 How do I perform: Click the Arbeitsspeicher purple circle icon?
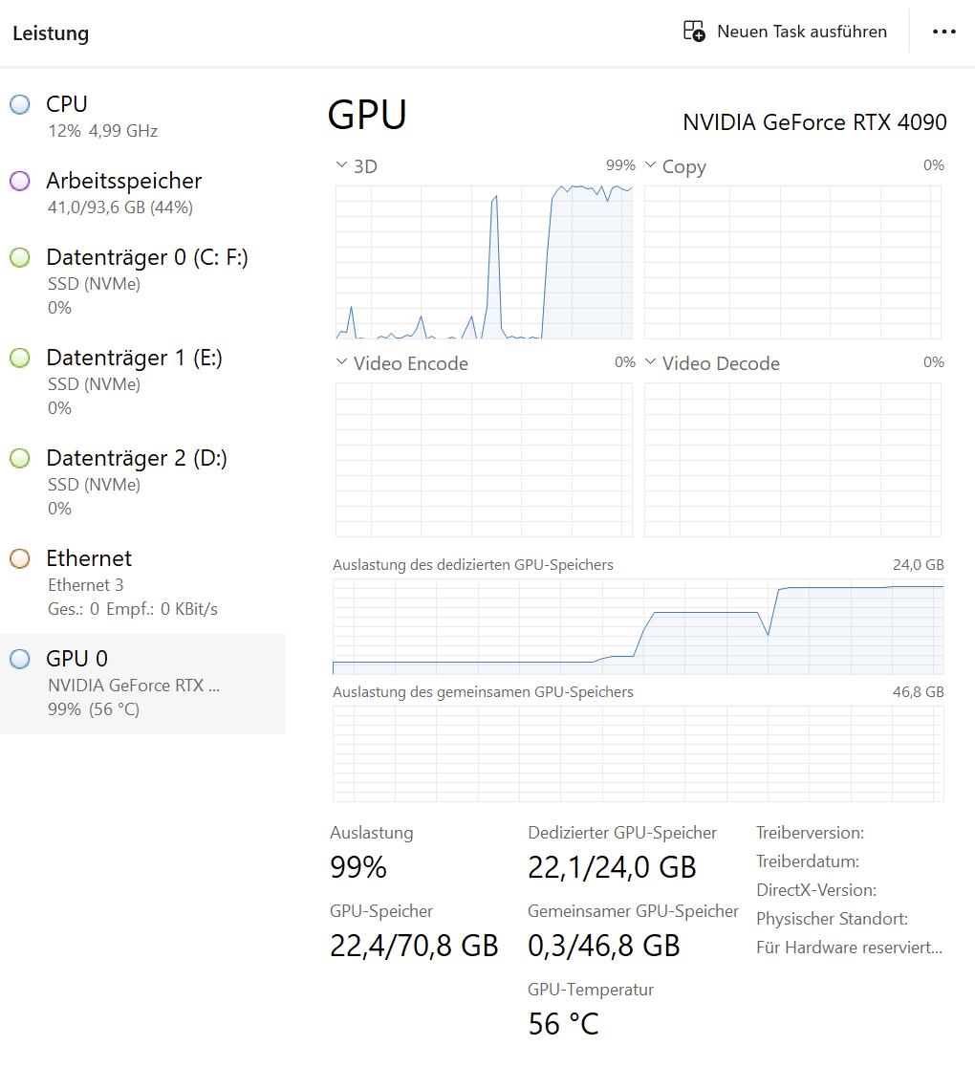point(20,181)
